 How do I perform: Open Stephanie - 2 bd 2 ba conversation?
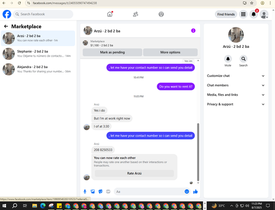click(38, 54)
